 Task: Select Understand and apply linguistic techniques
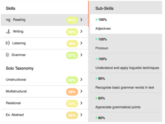(127, 63)
